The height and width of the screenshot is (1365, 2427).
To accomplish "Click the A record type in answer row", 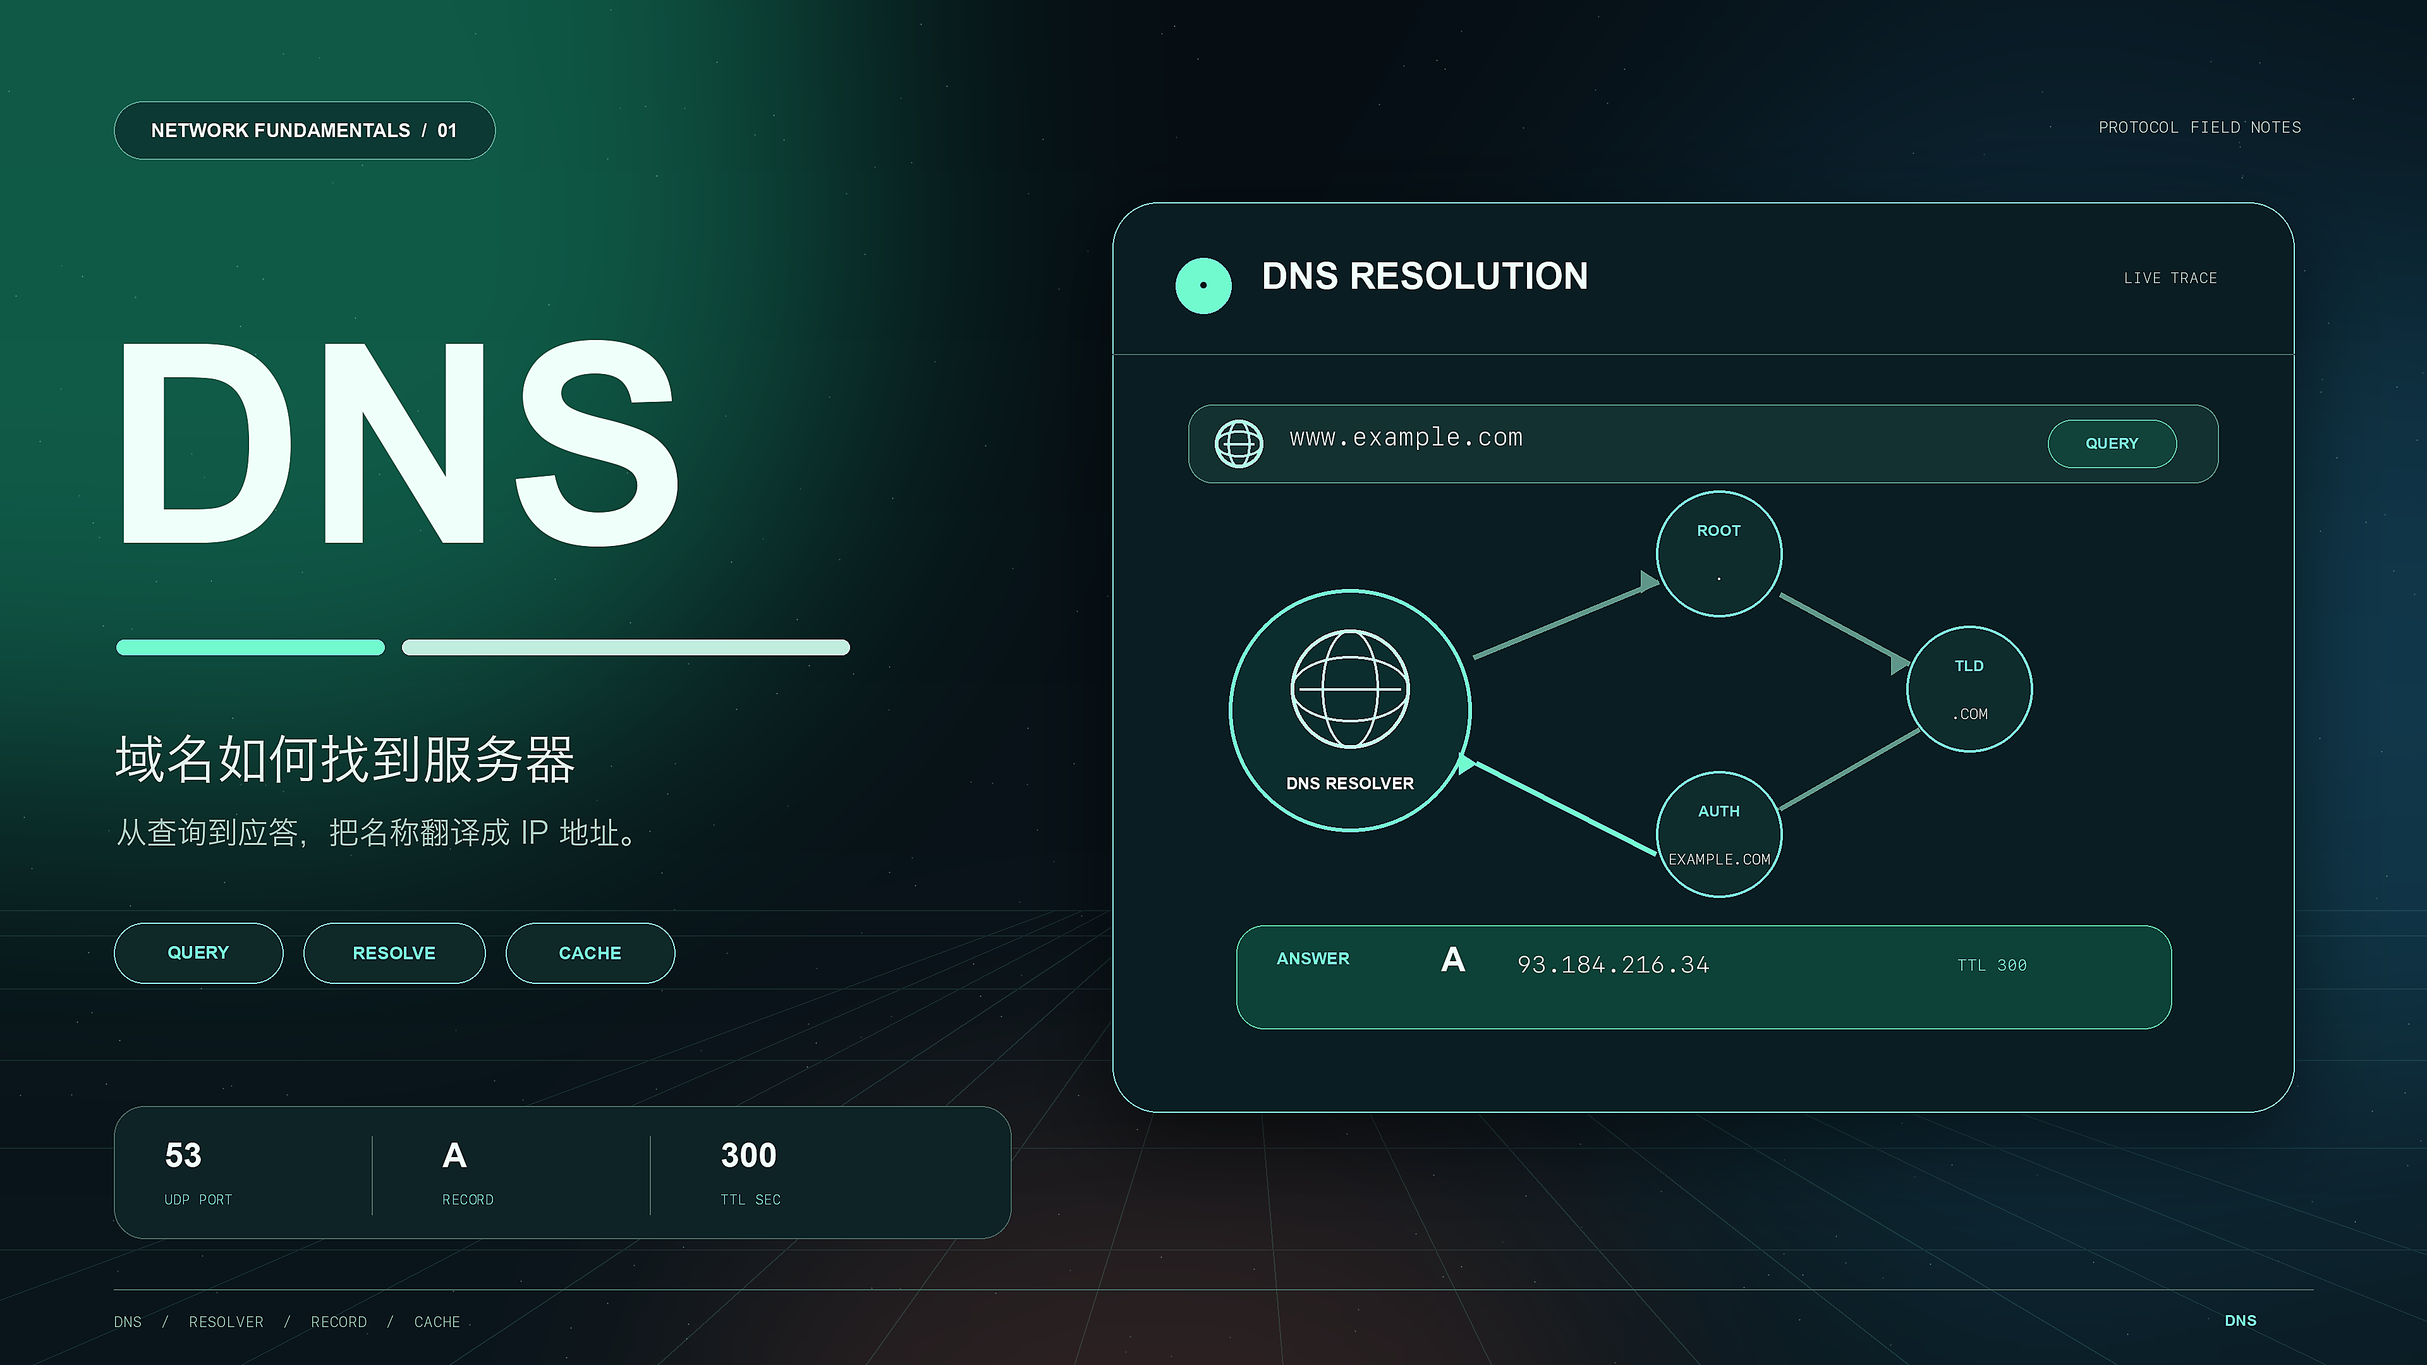I will (1452, 960).
